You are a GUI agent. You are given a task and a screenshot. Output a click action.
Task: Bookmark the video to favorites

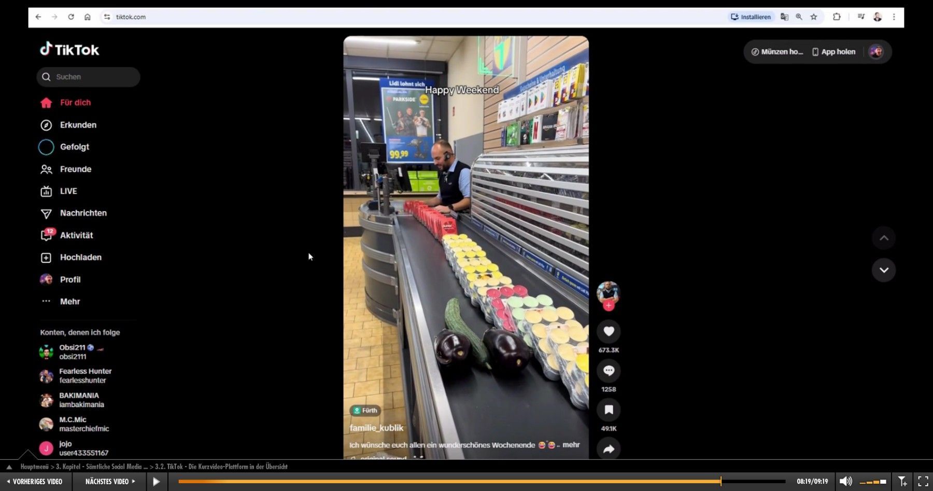[609, 410]
